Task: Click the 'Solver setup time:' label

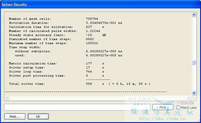Action: pos(27,68)
